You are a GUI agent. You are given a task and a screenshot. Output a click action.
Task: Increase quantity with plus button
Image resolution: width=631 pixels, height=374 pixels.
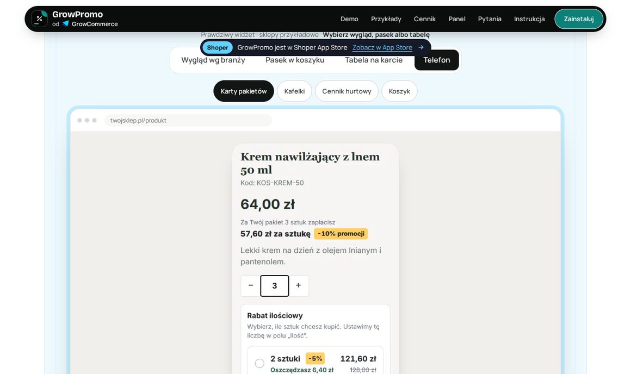point(298,285)
